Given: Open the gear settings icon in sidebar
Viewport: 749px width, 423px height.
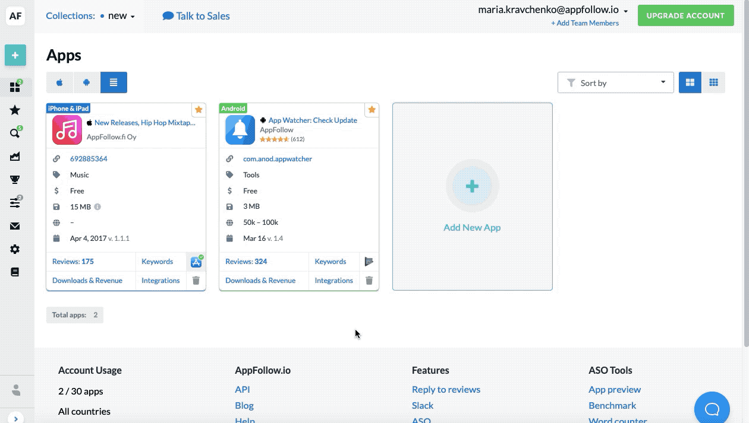Looking at the screenshot, I should [15, 249].
